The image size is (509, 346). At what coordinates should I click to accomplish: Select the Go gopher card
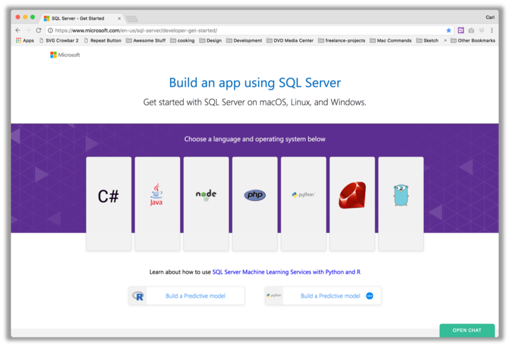coord(401,203)
